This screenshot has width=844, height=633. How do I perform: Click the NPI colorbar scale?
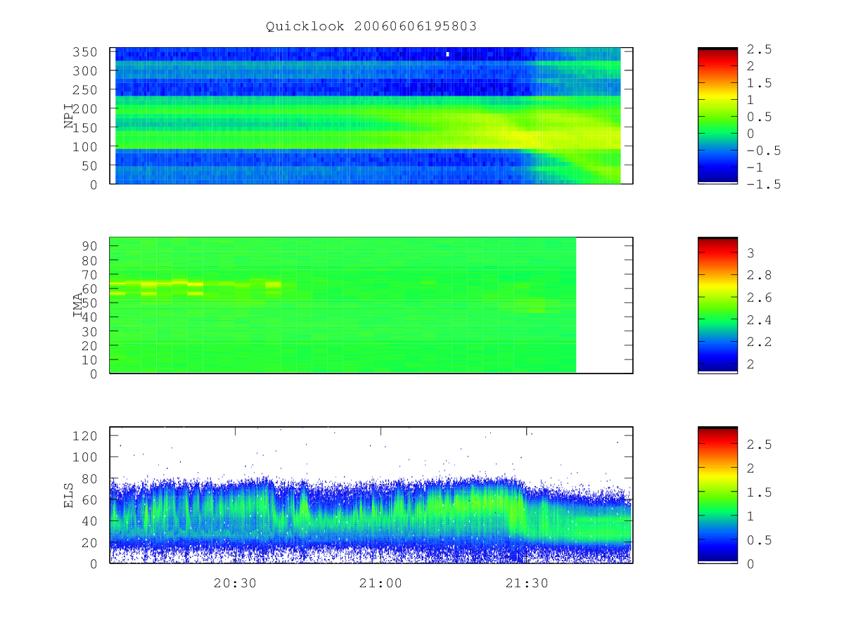coord(717,115)
